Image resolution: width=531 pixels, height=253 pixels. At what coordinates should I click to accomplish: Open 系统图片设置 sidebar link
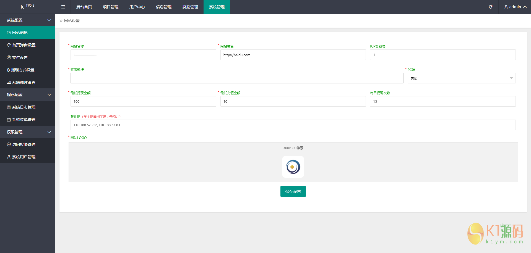pyautogui.click(x=28, y=82)
